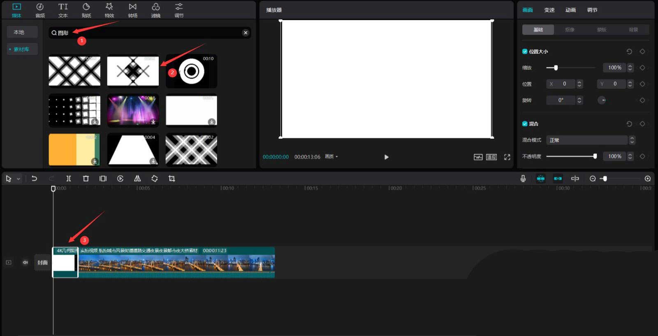Select the concentric circle shape thumbnail

191,71
